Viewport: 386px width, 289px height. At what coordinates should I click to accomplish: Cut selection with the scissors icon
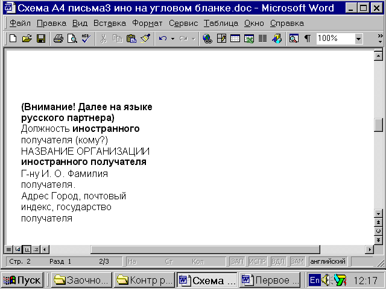[x=104, y=39]
